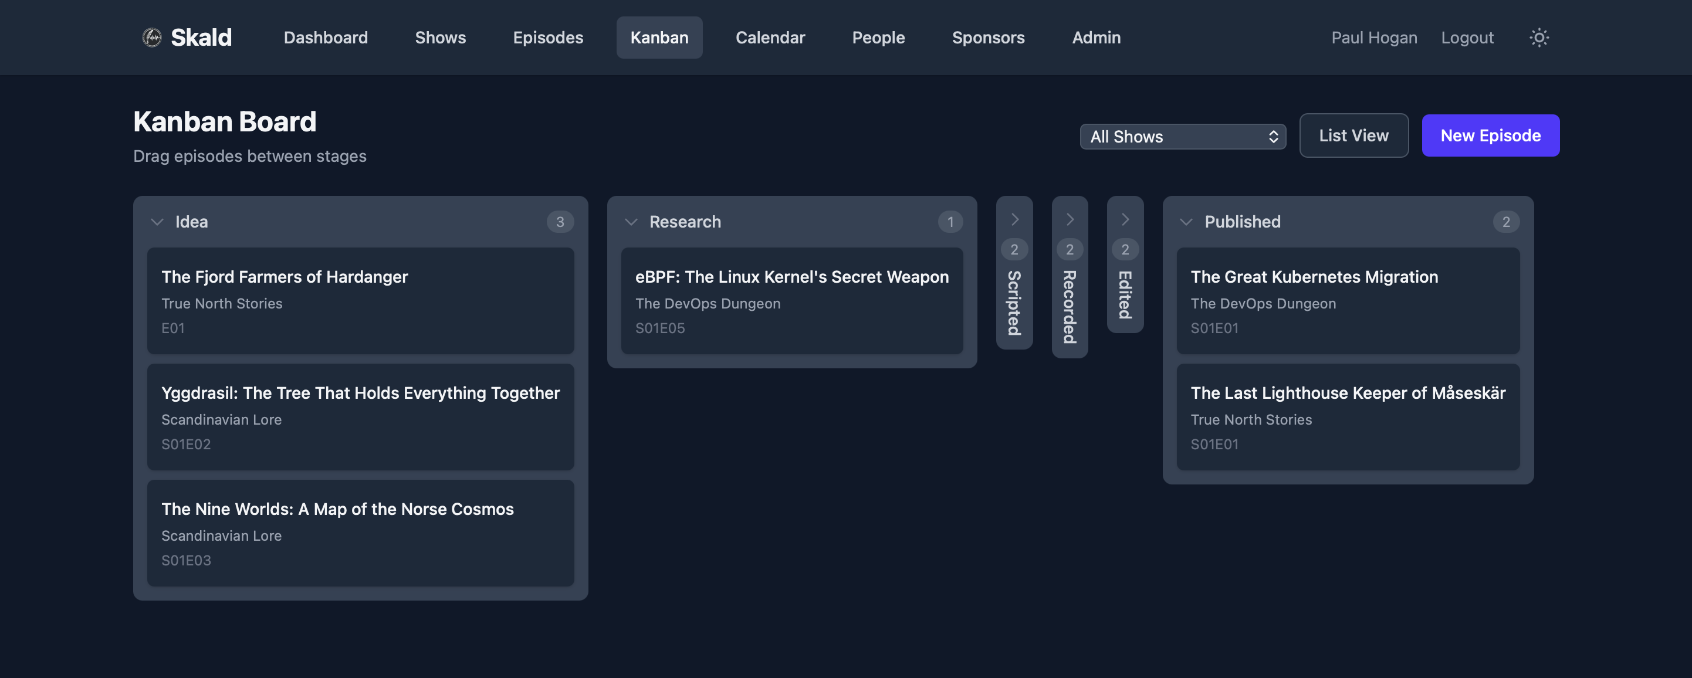
Task: Click the New Episode button
Action: [x=1490, y=135]
